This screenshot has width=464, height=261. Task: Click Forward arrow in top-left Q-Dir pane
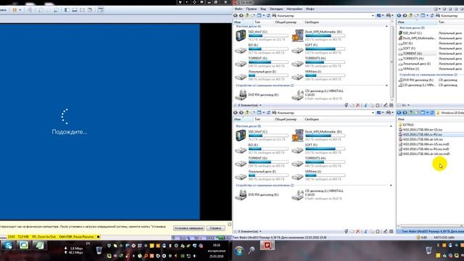tap(241, 15)
